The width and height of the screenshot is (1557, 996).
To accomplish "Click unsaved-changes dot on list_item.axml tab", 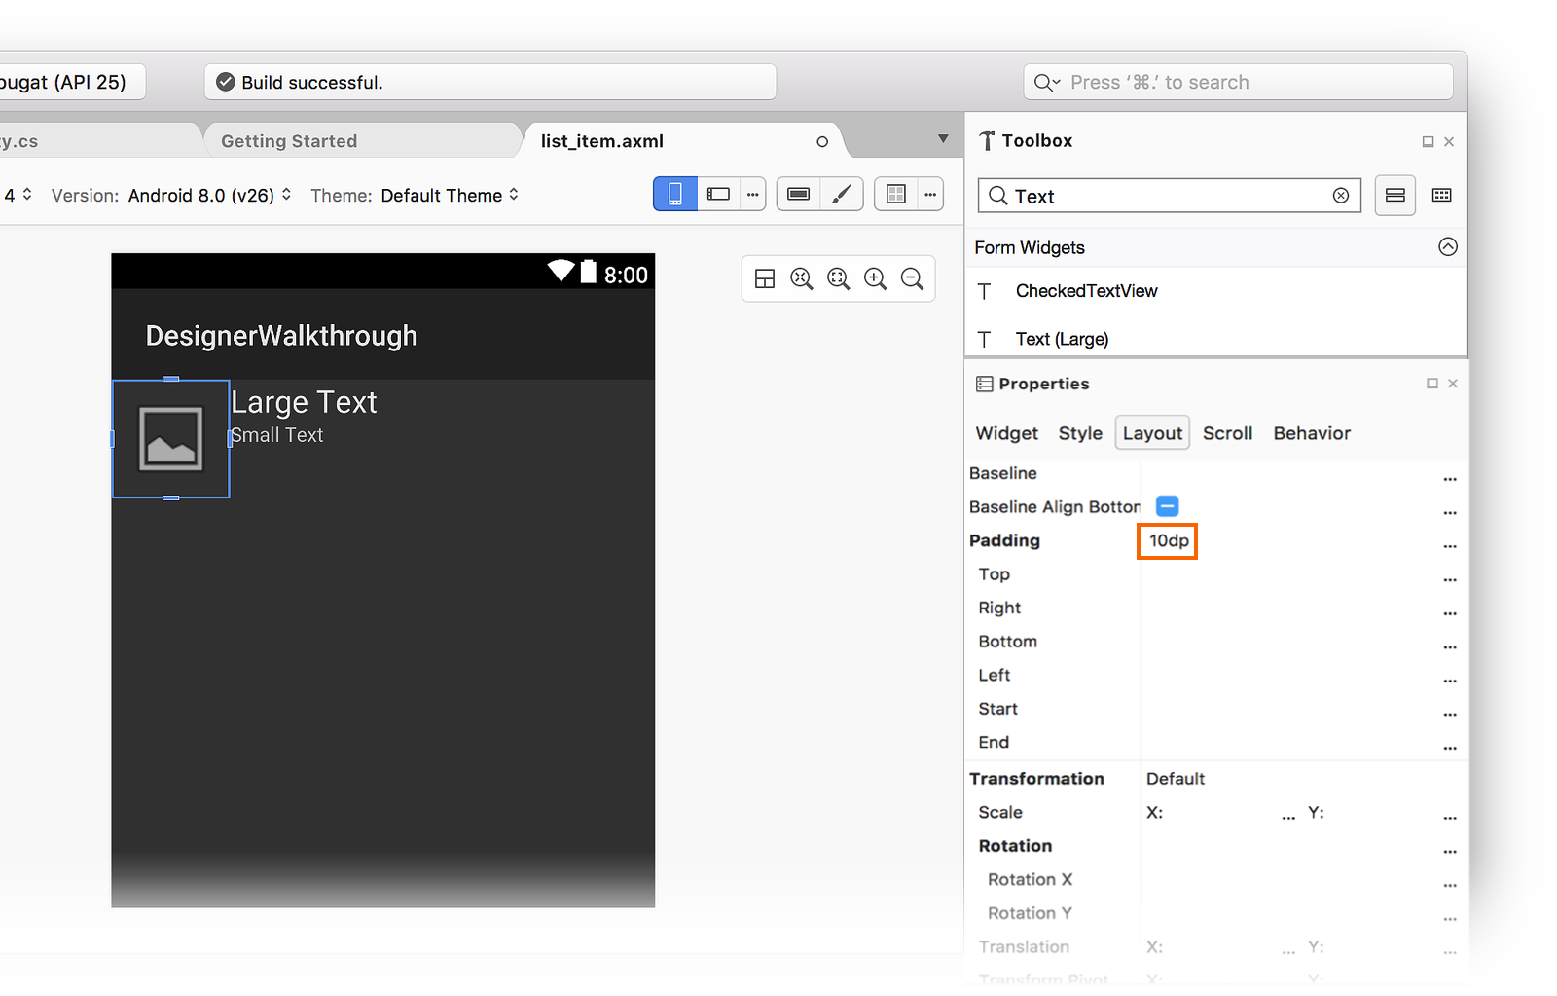I will [x=822, y=142].
